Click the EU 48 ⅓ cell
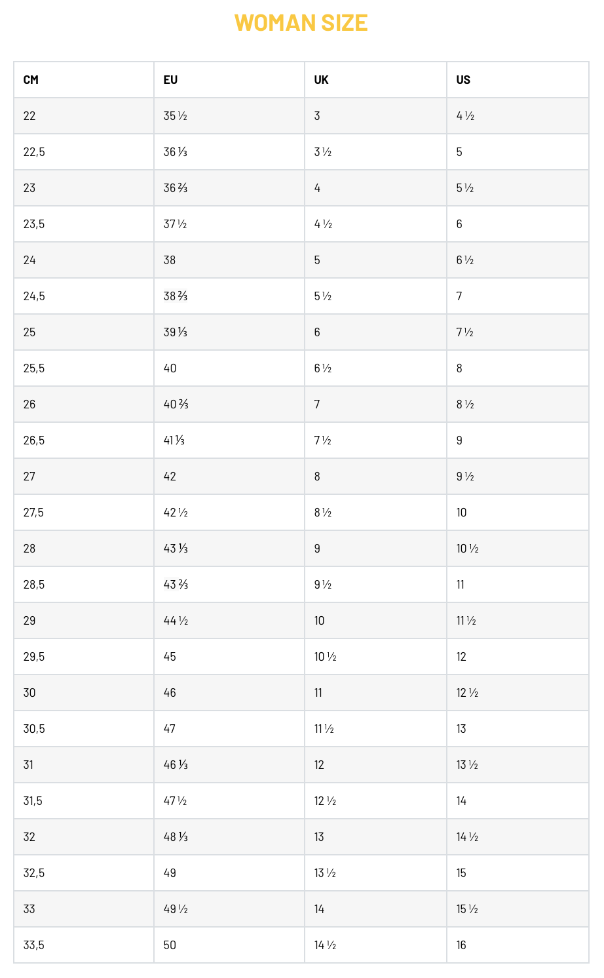Viewport: 604px width, 978px height. [176, 837]
